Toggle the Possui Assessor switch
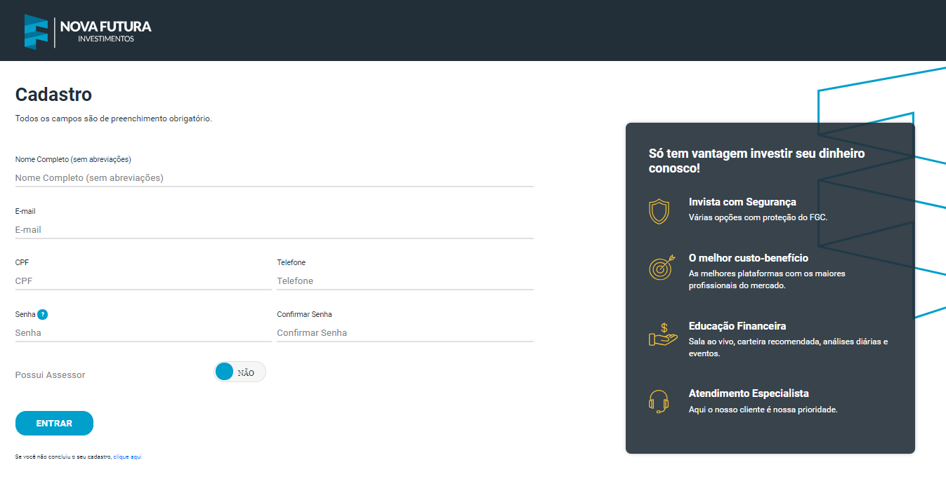The width and height of the screenshot is (946, 486). [x=239, y=372]
